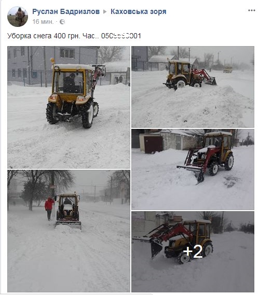Click the phone number in the post text
The width and height of the screenshot is (259, 295).
pos(121,36)
